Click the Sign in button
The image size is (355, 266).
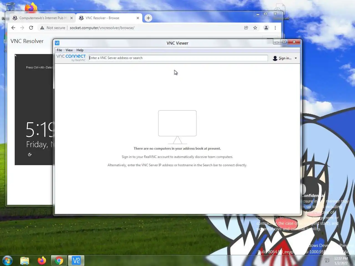coord(282,58)
